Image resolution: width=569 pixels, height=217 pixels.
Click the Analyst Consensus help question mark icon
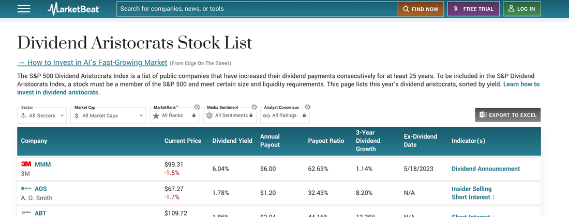[307, 107]
